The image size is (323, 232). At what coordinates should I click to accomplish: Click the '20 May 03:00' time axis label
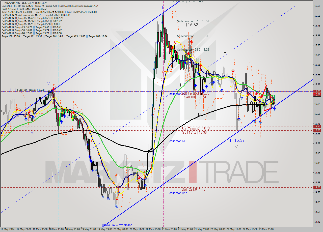coord(121,229)
